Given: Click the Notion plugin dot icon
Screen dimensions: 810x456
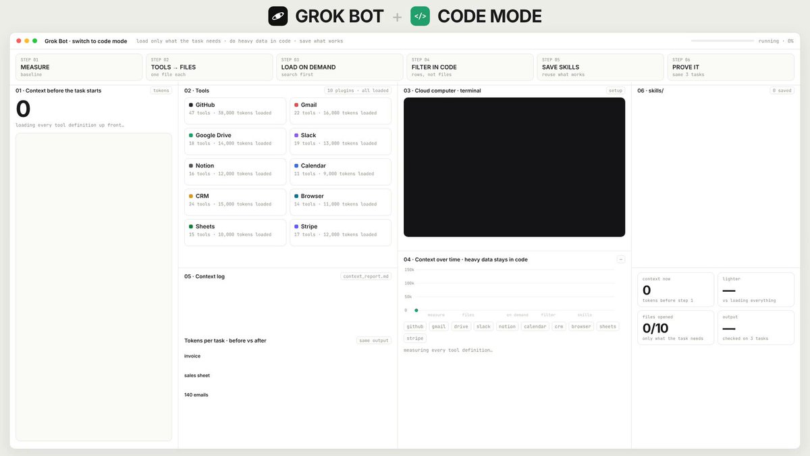Looking at the screenshot, I should click(191, 166).
